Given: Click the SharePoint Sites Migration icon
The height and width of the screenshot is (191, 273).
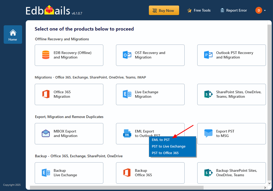Looking at the screenshot, I should (208, 94).
